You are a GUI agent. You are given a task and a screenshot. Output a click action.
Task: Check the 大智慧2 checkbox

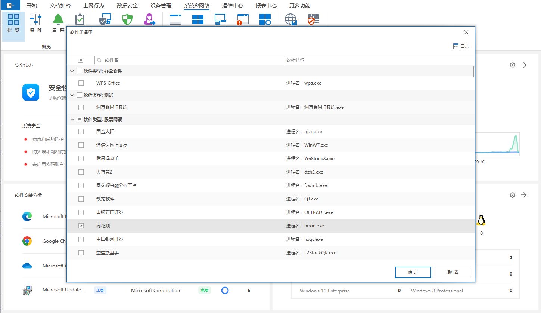coord(81,172)
